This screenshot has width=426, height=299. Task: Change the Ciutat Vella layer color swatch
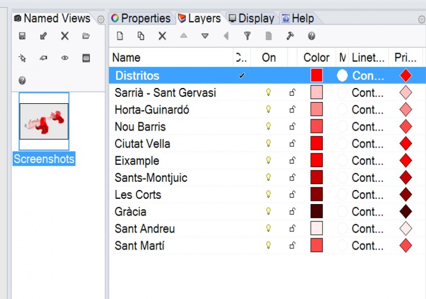(316, 143)
